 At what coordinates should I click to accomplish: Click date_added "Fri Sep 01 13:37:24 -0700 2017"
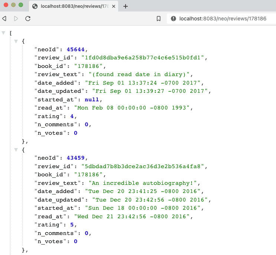(x=143, y=83)
